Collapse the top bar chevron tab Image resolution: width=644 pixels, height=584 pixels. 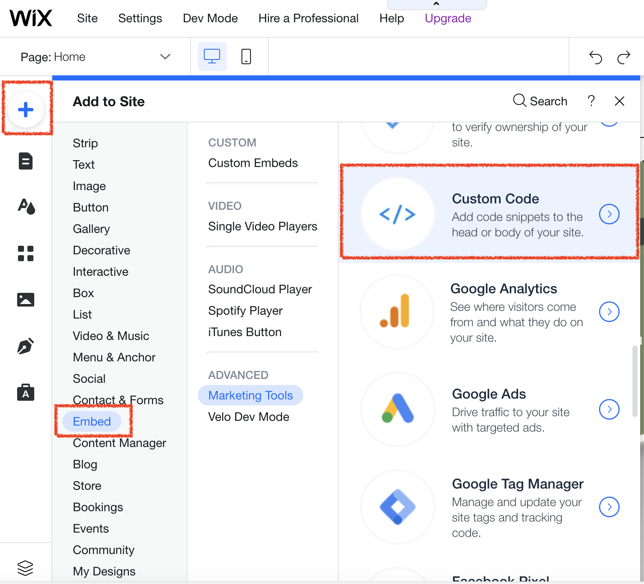point(437,4)
